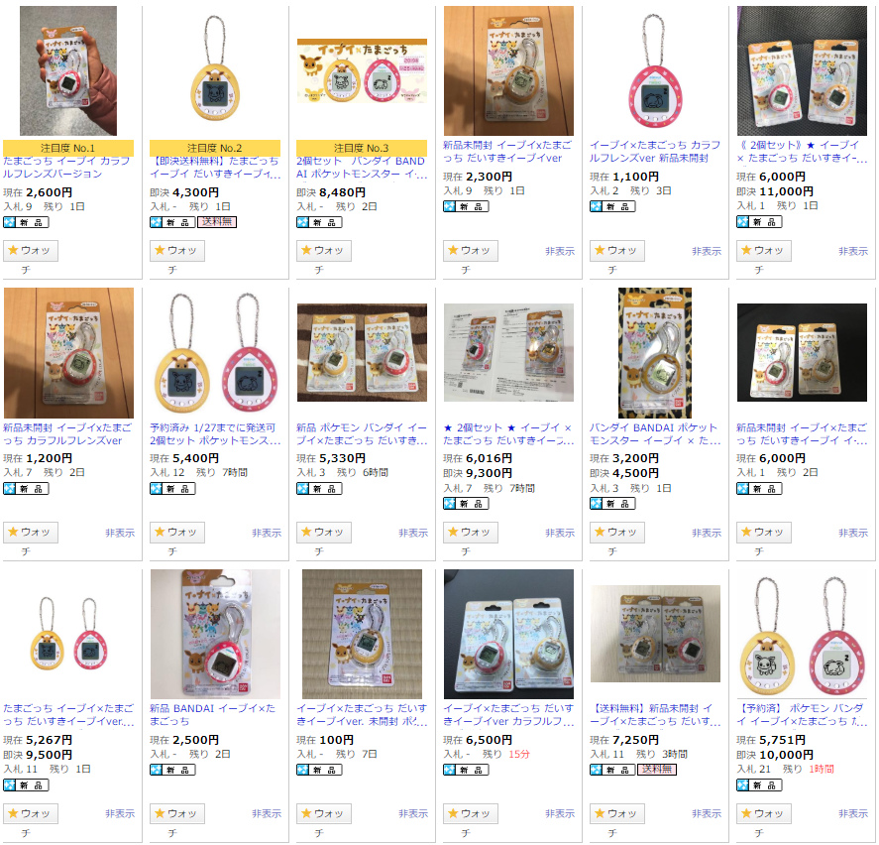Click the 新品 icon under the 6,500円 listing

[x=466, y=770]
